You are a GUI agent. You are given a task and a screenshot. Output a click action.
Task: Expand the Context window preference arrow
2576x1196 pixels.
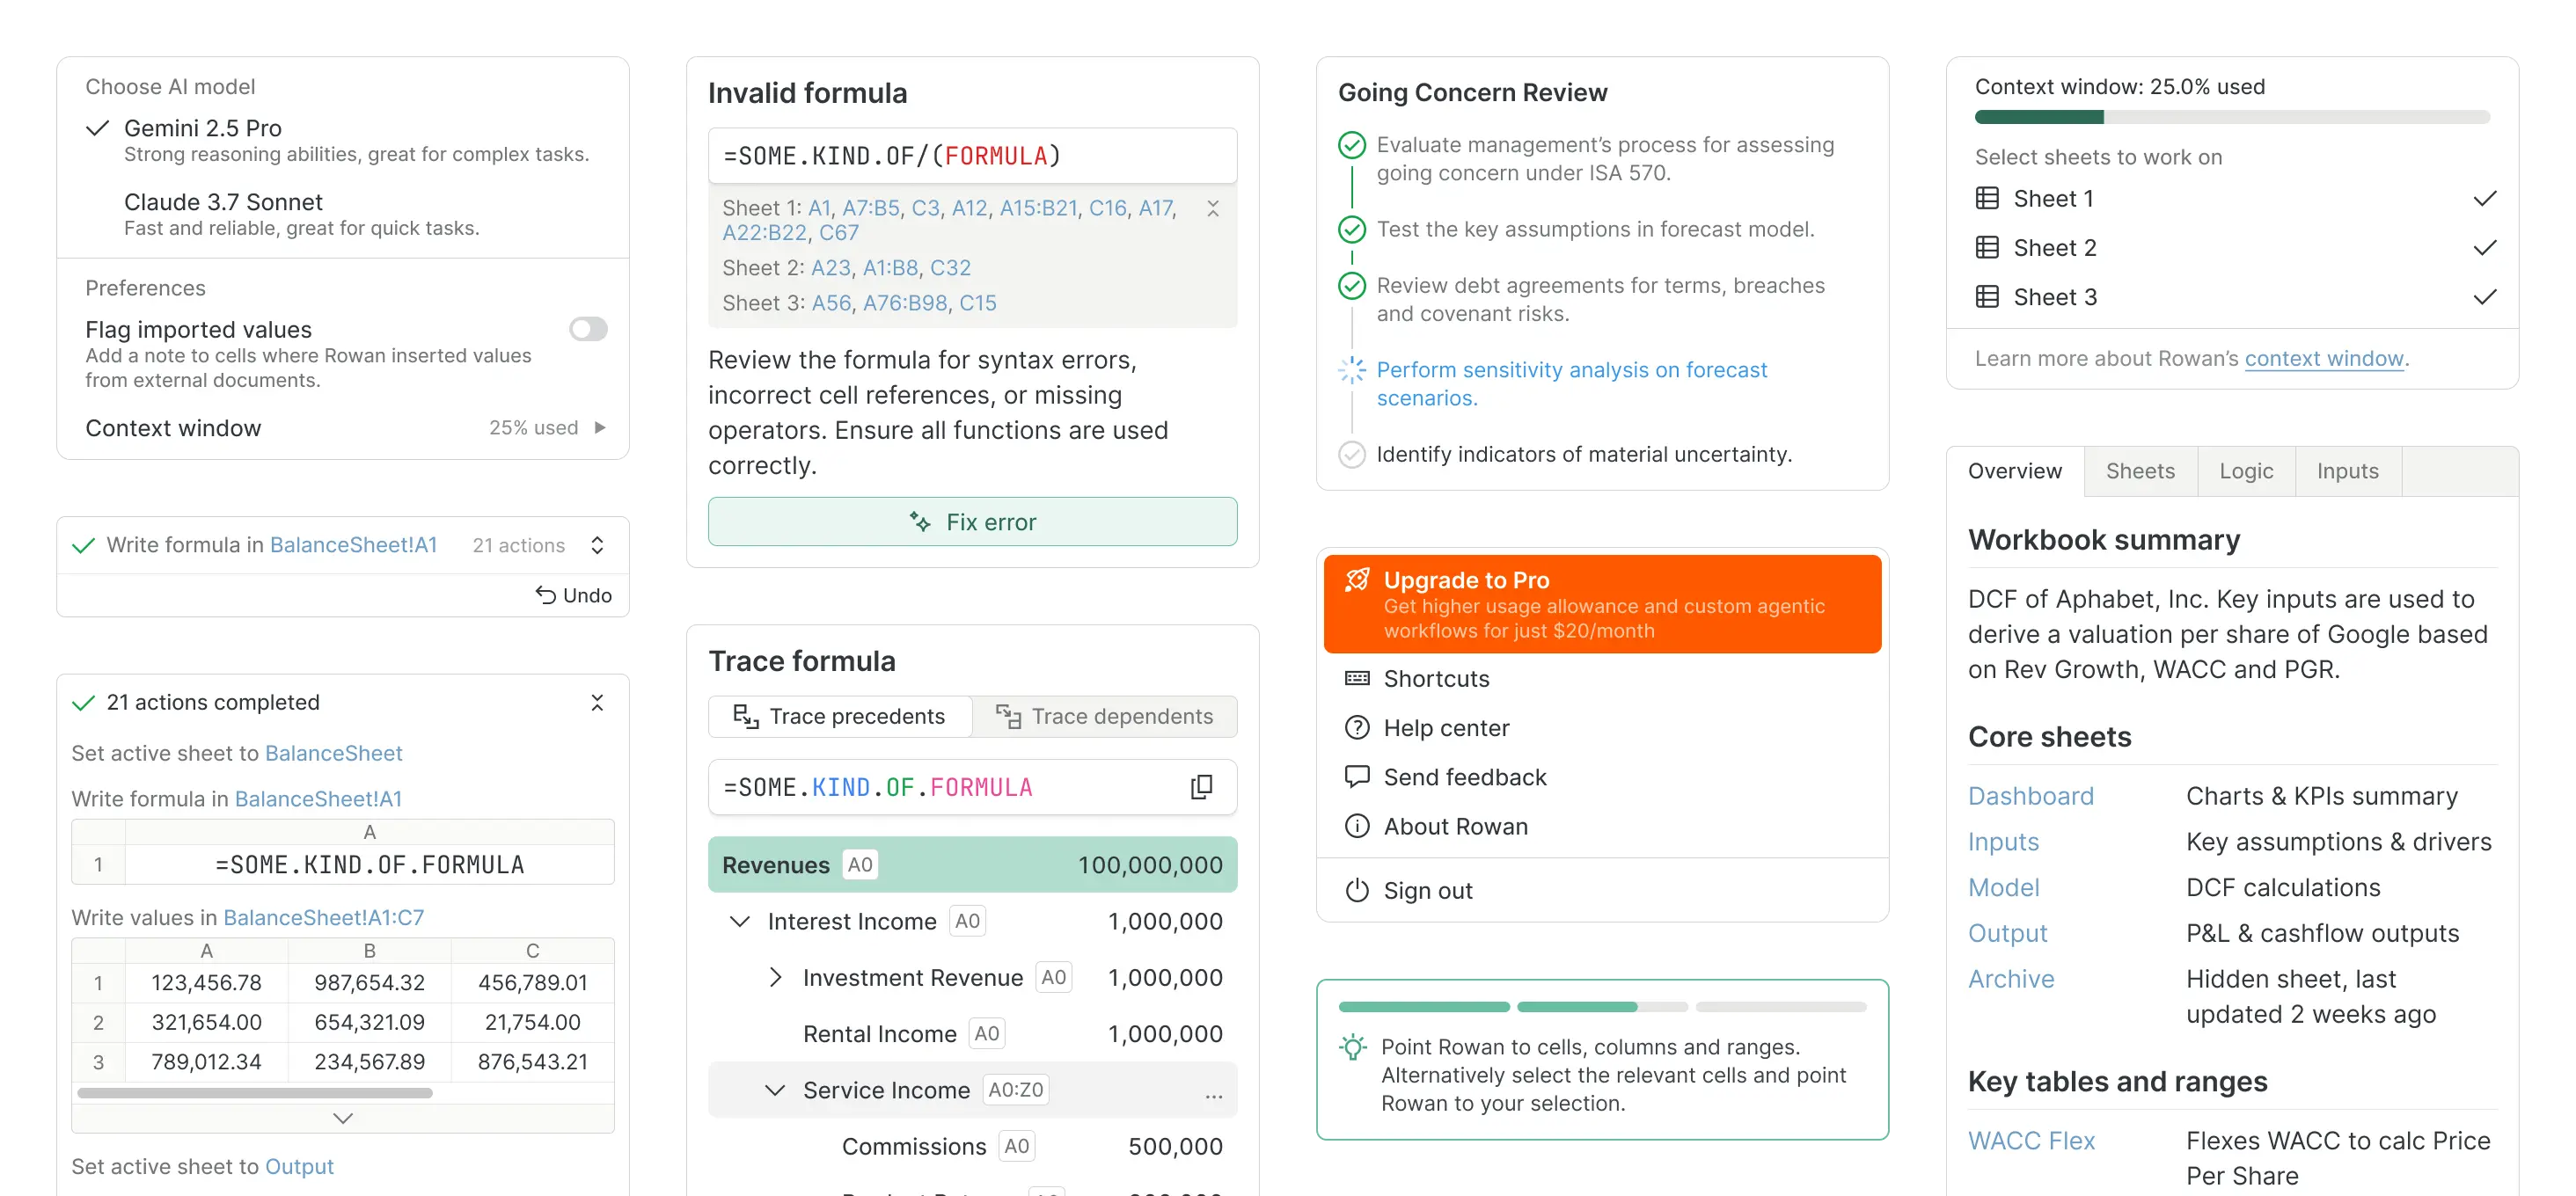[599, 427]
